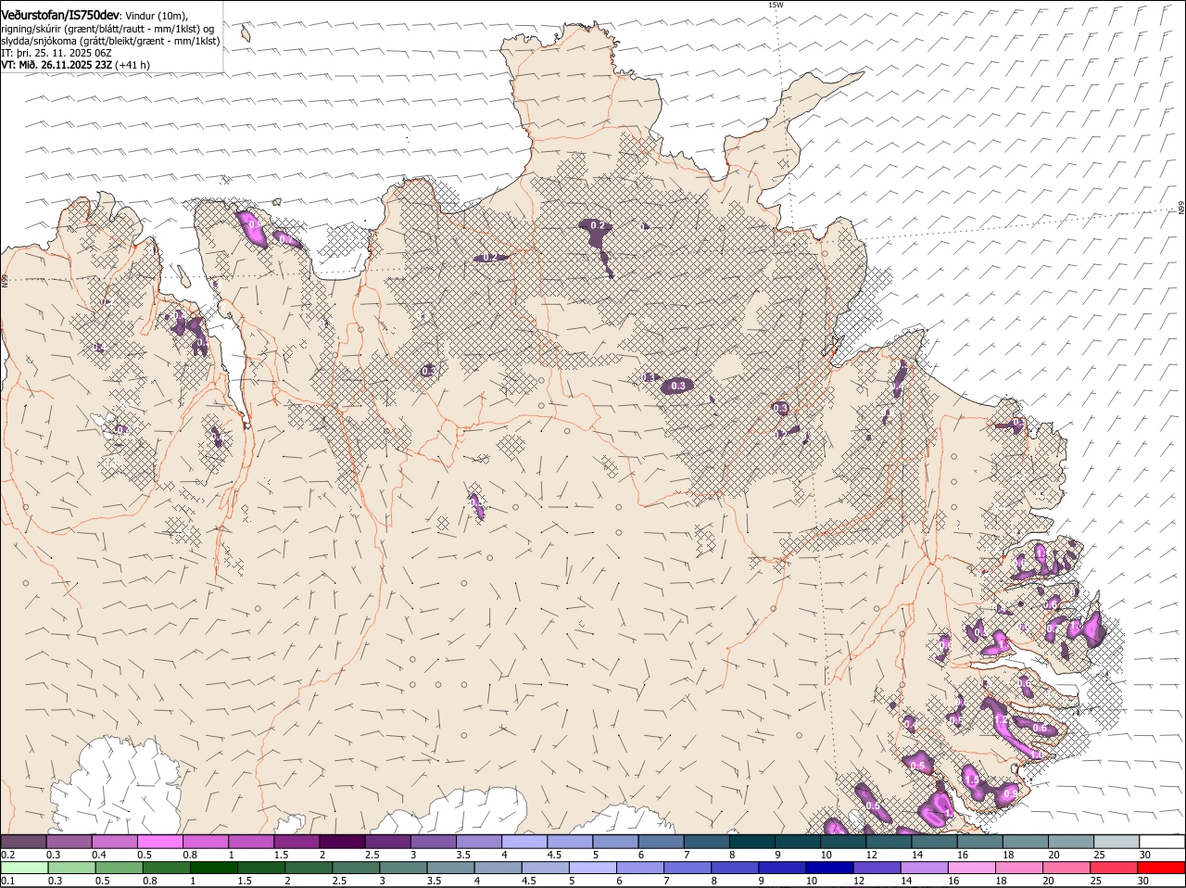
Task: Select the dark mauve 0.2 swatch in snow scale
Action: pos(23,841)
